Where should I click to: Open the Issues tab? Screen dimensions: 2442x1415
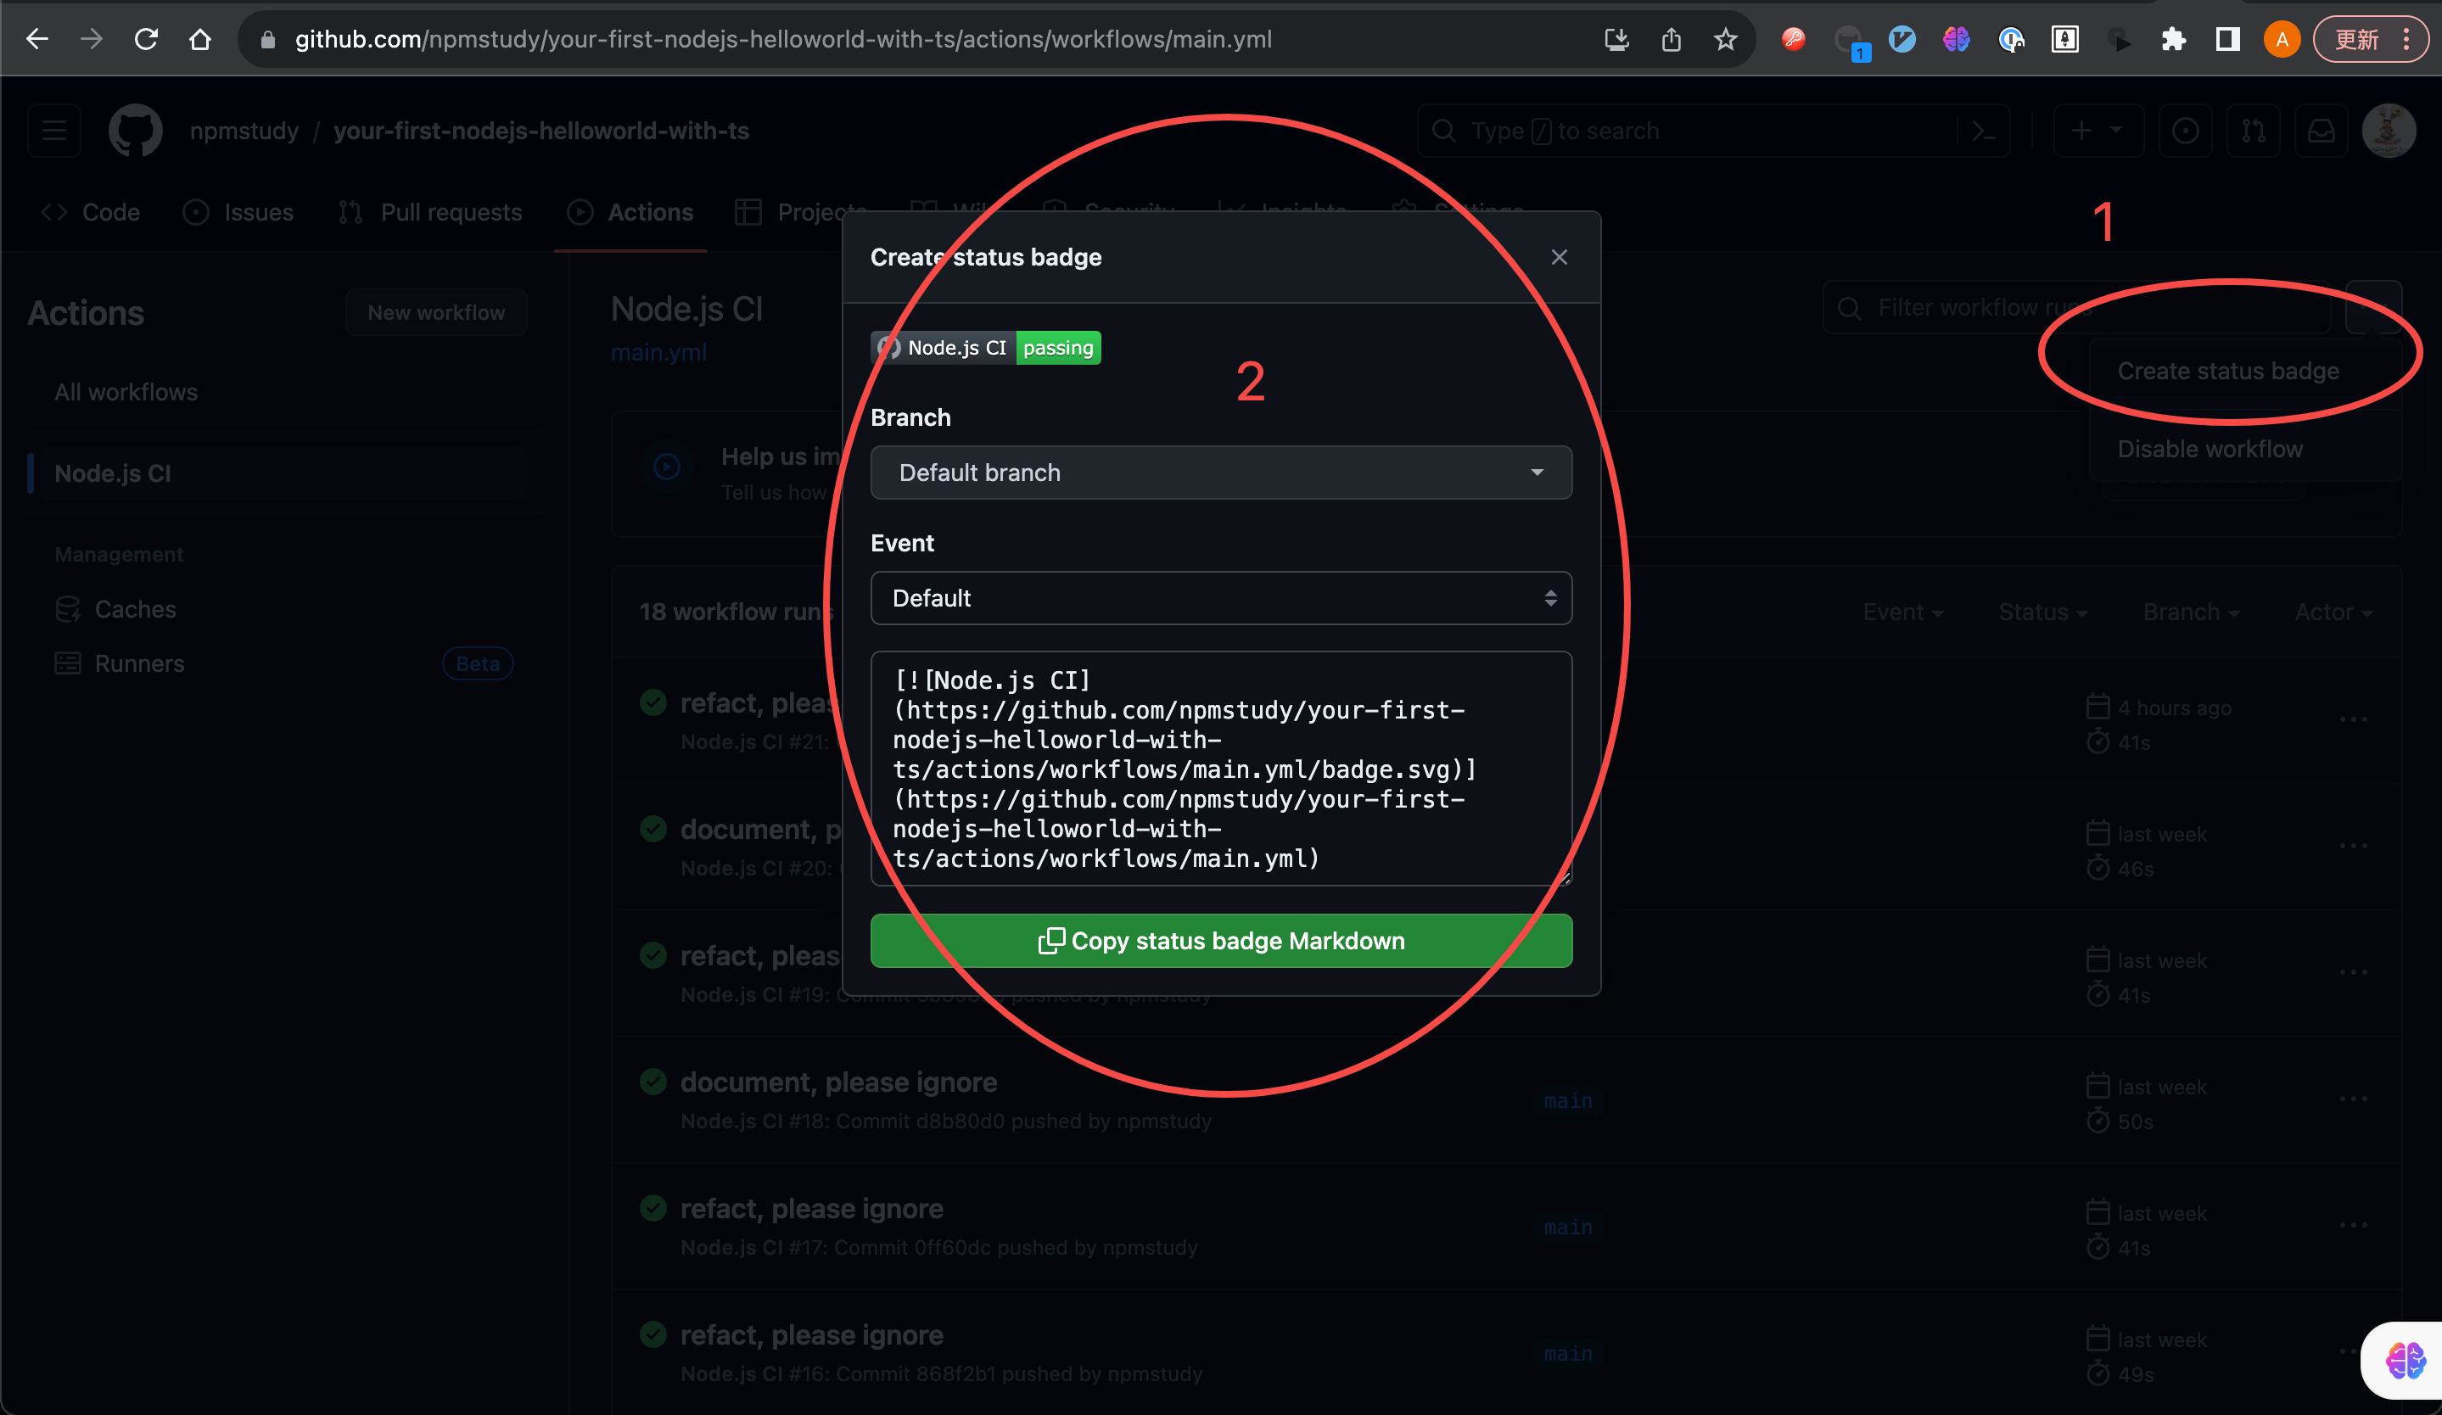coord(238,212)
